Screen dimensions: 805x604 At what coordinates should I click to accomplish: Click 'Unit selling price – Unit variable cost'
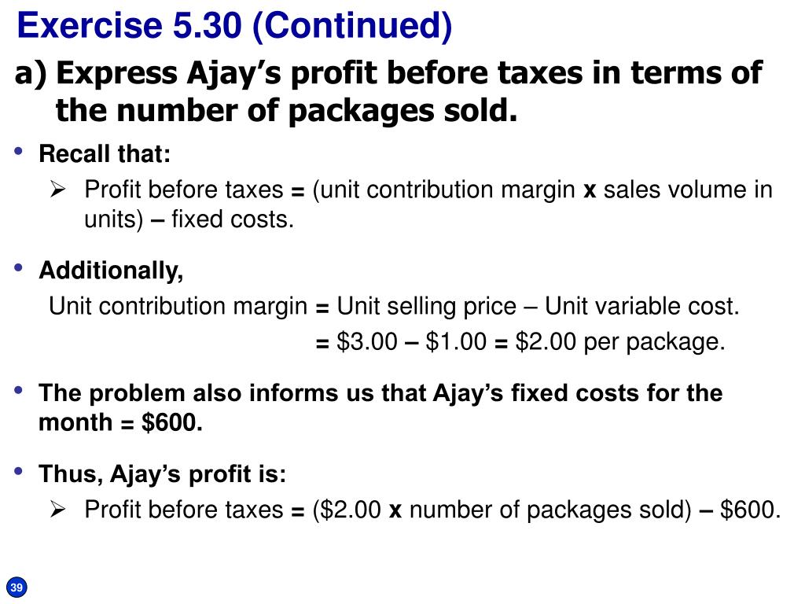point(536,307)
